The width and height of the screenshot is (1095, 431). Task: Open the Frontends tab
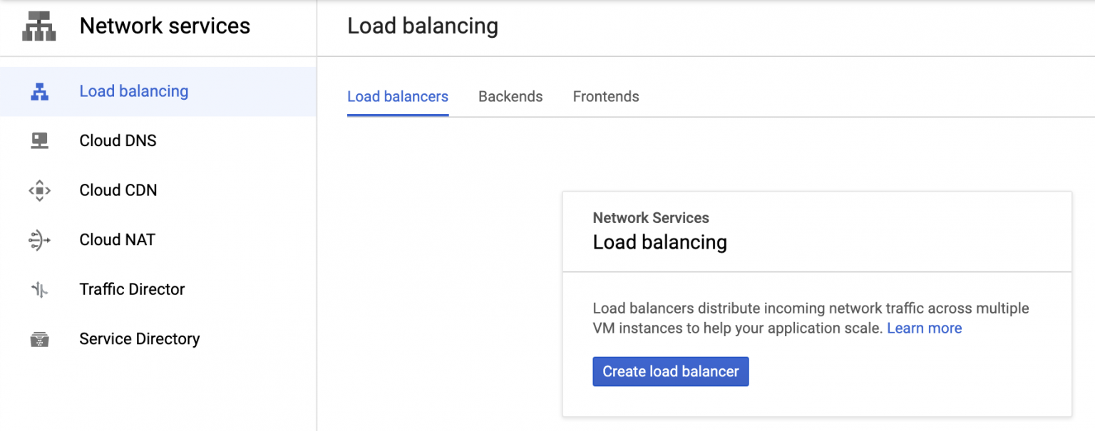[605, 96]
